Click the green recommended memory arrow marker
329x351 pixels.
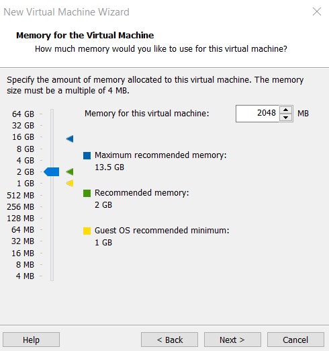pyautogui.click(x=70, y=172)
